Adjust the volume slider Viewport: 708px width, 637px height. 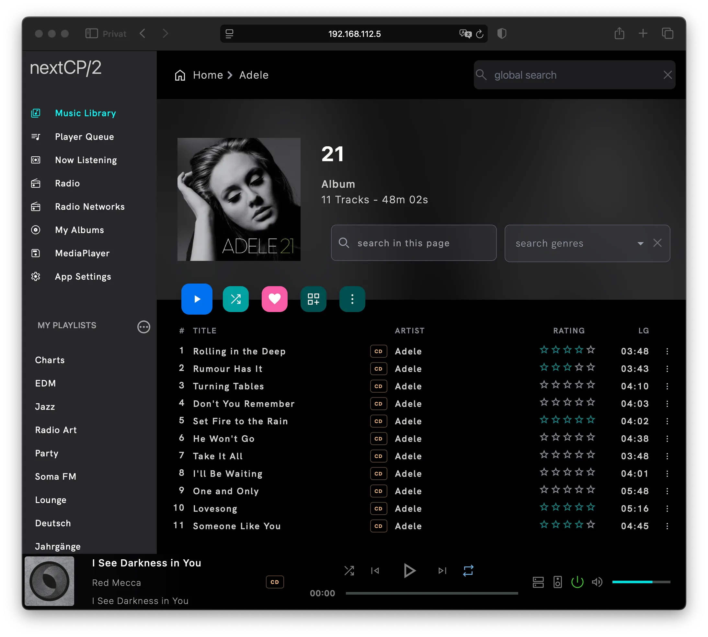tap(641, 582)
